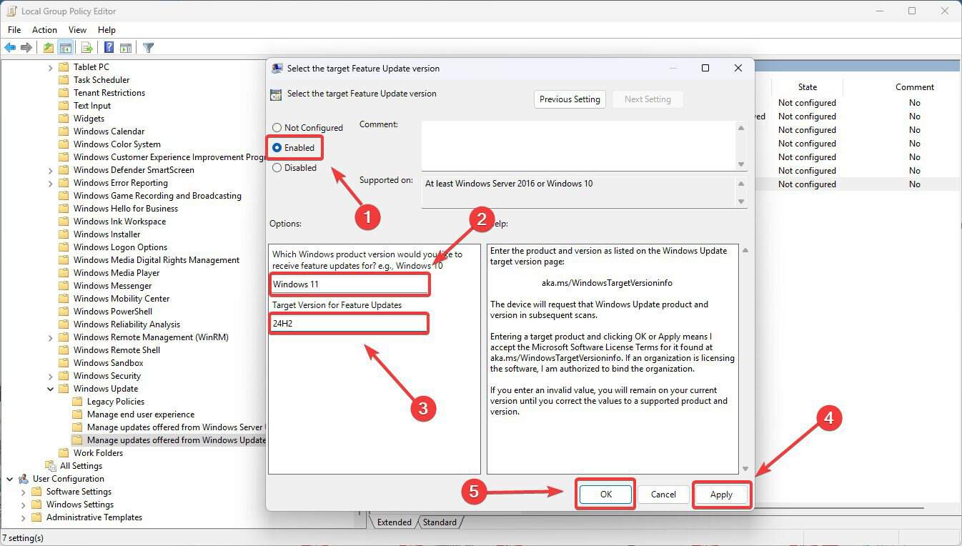Select Windows Hello for Business folder
962x546 pixels.
126,209
